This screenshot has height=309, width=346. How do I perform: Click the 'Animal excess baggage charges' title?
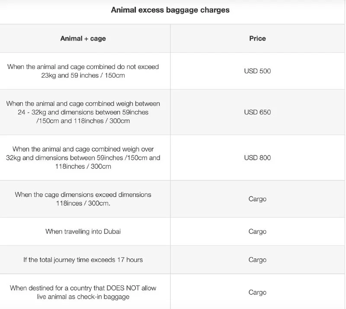[170, 10]
